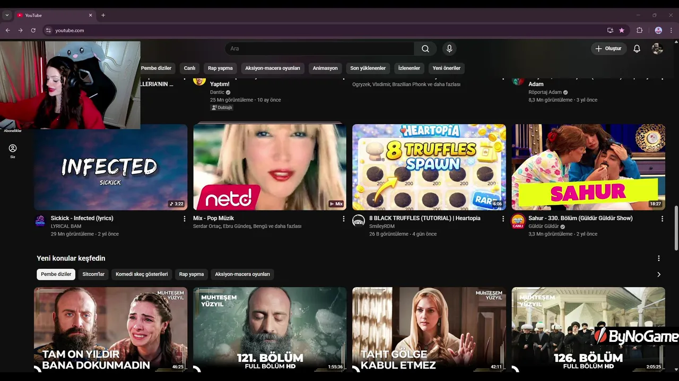
Task: Select Pembe diziler chip in Yeni konular
Action: [x=56, y=274]
